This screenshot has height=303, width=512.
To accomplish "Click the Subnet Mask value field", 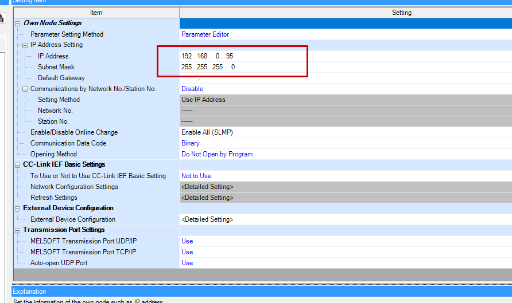I will [208, 67].
